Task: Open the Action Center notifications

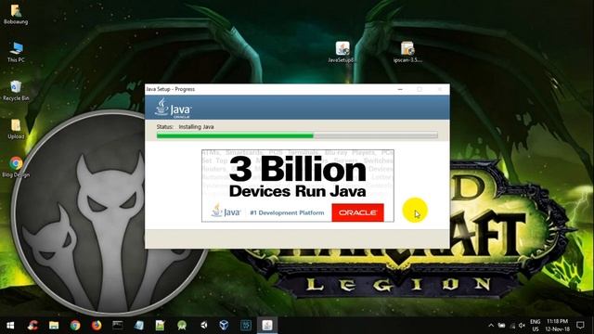Action: click(580, 325)
